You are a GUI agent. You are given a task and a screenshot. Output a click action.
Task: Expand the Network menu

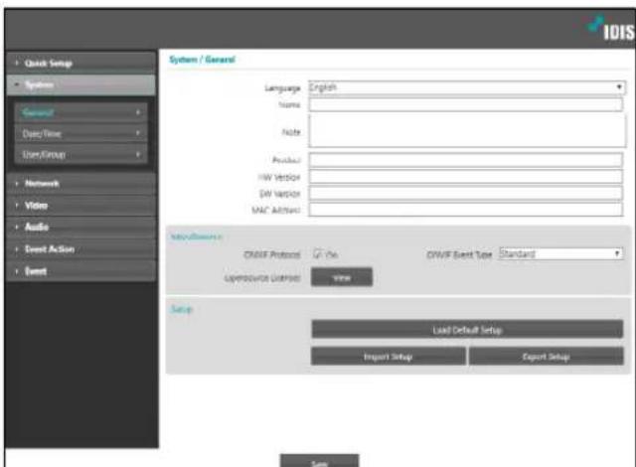point(80,184)
